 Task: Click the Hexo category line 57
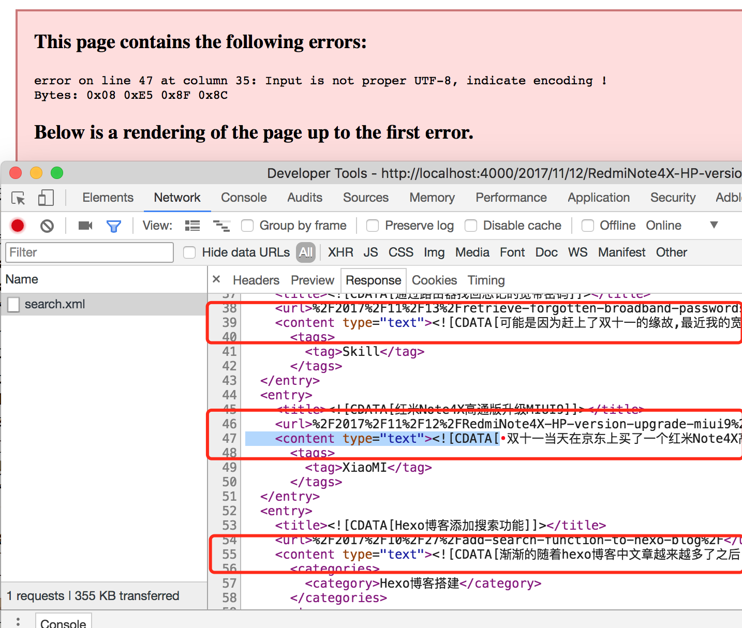coord(423,584)
